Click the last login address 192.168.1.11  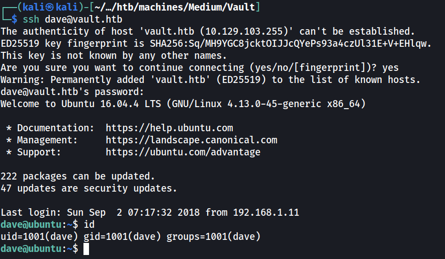click(266, 212)
